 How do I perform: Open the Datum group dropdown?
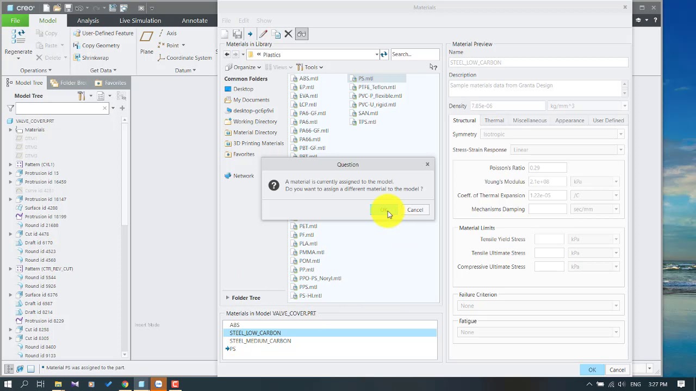coord(186,71)
